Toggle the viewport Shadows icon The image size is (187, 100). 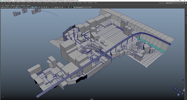41,7
